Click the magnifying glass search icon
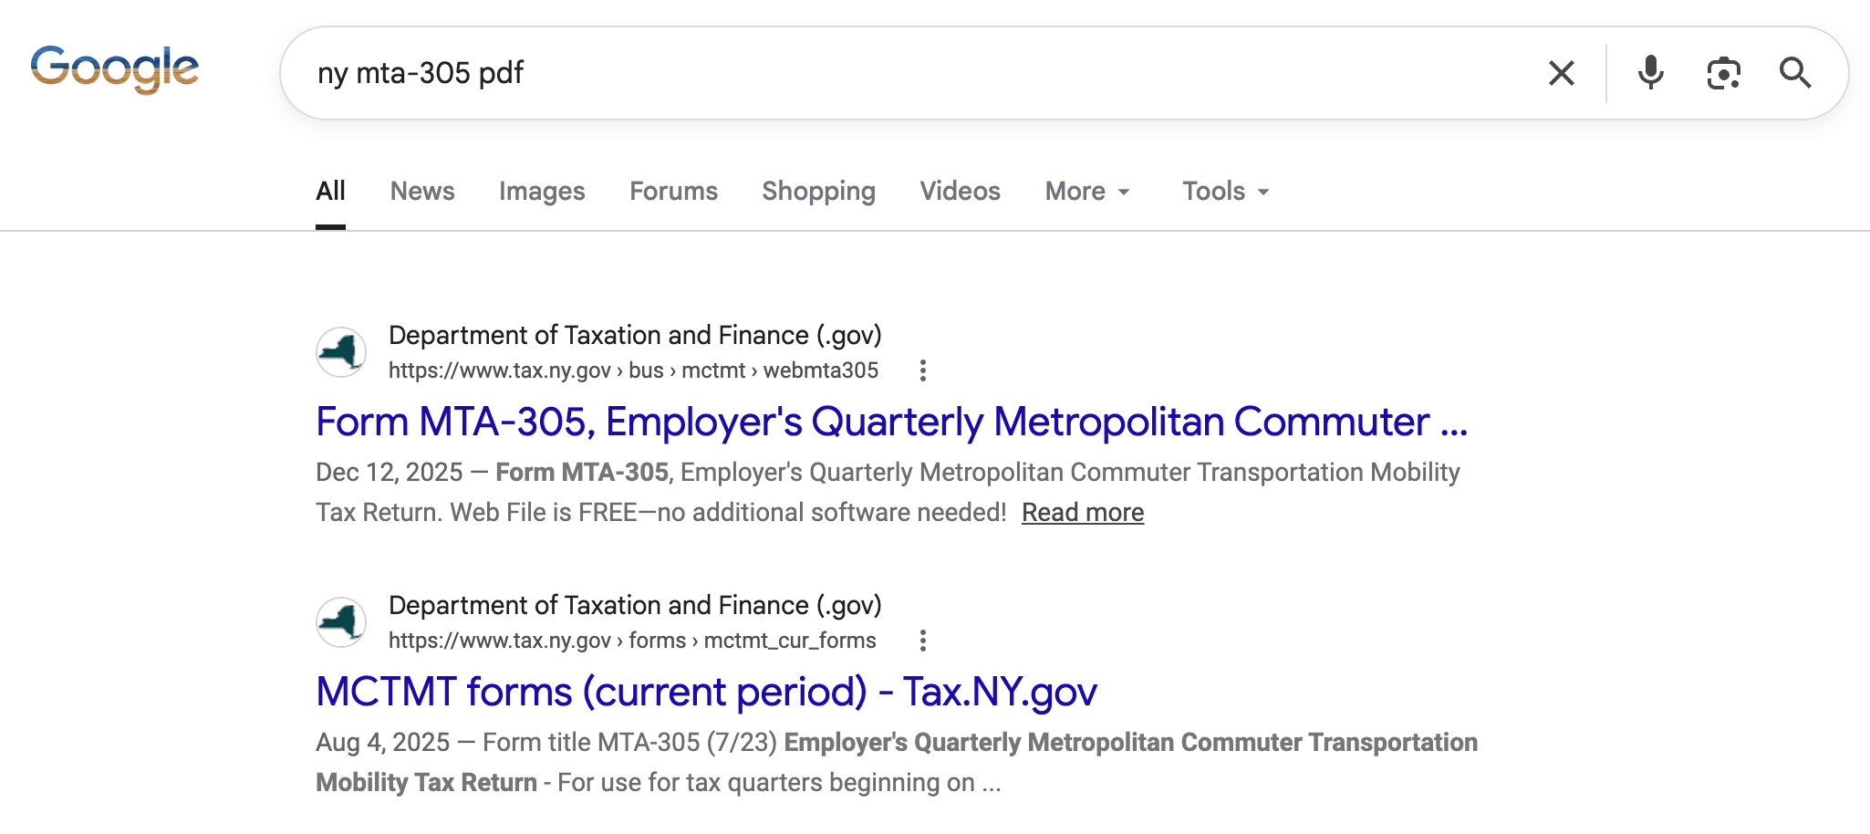 pos(1795,73)
